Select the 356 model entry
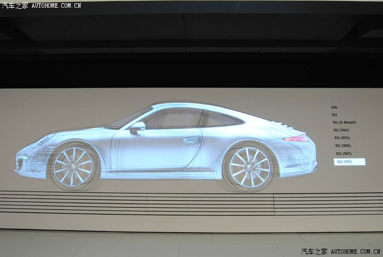The height and width of the screenshot is (257, 383). pyautogui.click(x=334, y=107)
